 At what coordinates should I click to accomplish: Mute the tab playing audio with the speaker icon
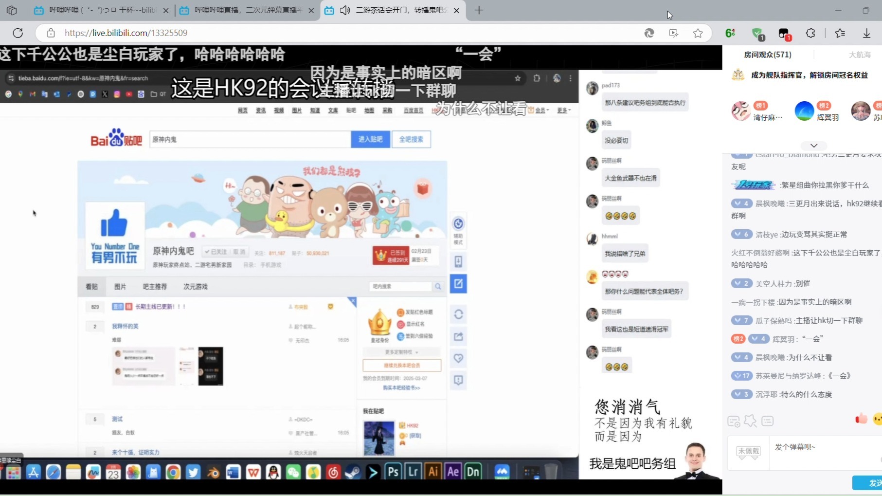(345, 10)
